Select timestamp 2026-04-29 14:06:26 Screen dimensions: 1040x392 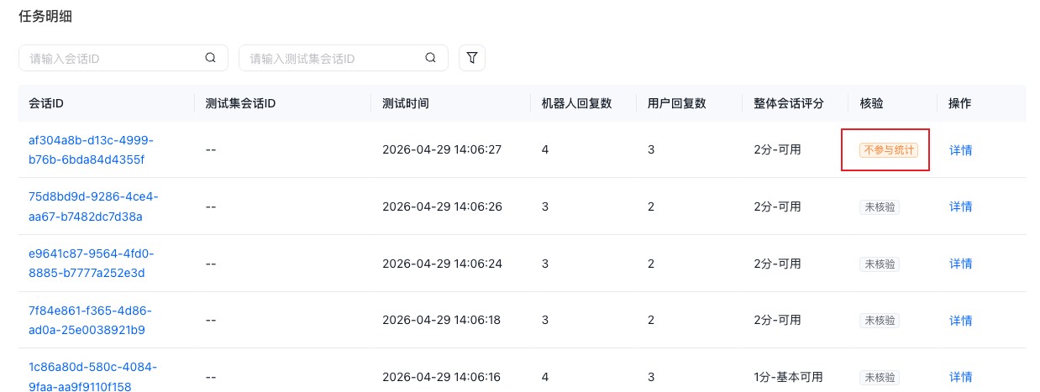[442, 206]
